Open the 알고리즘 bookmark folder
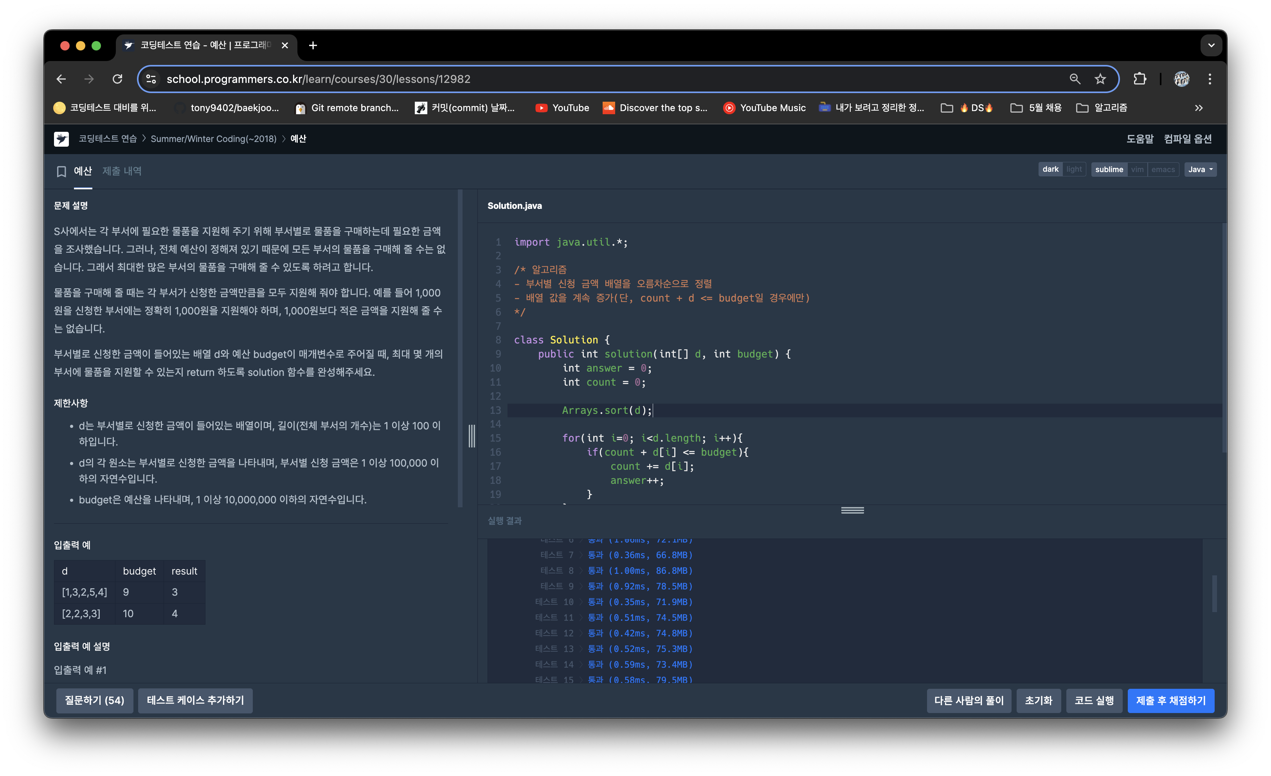1271x776 pixels. pyautogui.click(x=1102, y=108)
